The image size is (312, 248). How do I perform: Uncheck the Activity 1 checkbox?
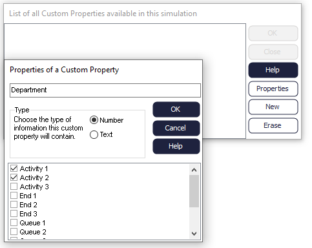click(x=14, y=169)
